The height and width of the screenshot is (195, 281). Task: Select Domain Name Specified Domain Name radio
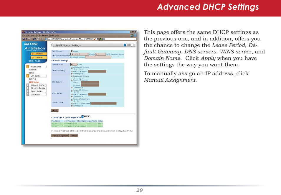pos(72,104)
